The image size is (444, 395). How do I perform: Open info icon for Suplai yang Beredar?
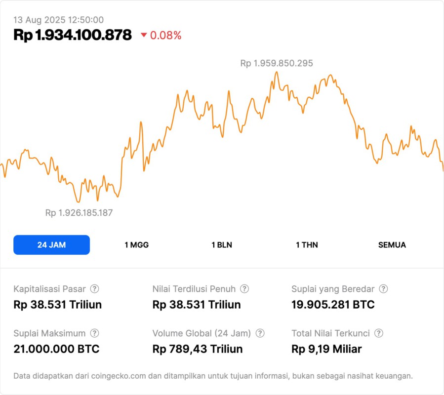click(383, 289)
